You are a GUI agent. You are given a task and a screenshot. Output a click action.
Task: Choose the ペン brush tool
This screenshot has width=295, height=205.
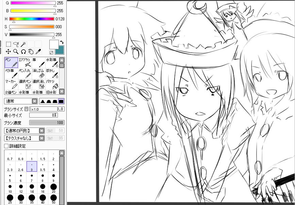click(11, 63)
